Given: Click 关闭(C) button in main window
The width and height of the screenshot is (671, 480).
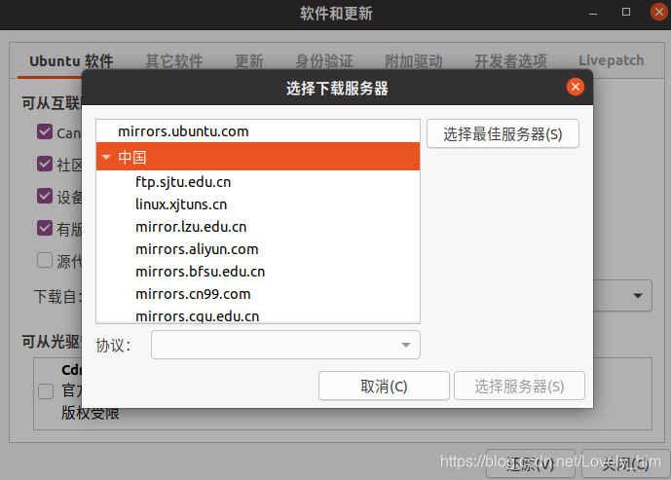Looking at the screenshot, I should point(625,463).
